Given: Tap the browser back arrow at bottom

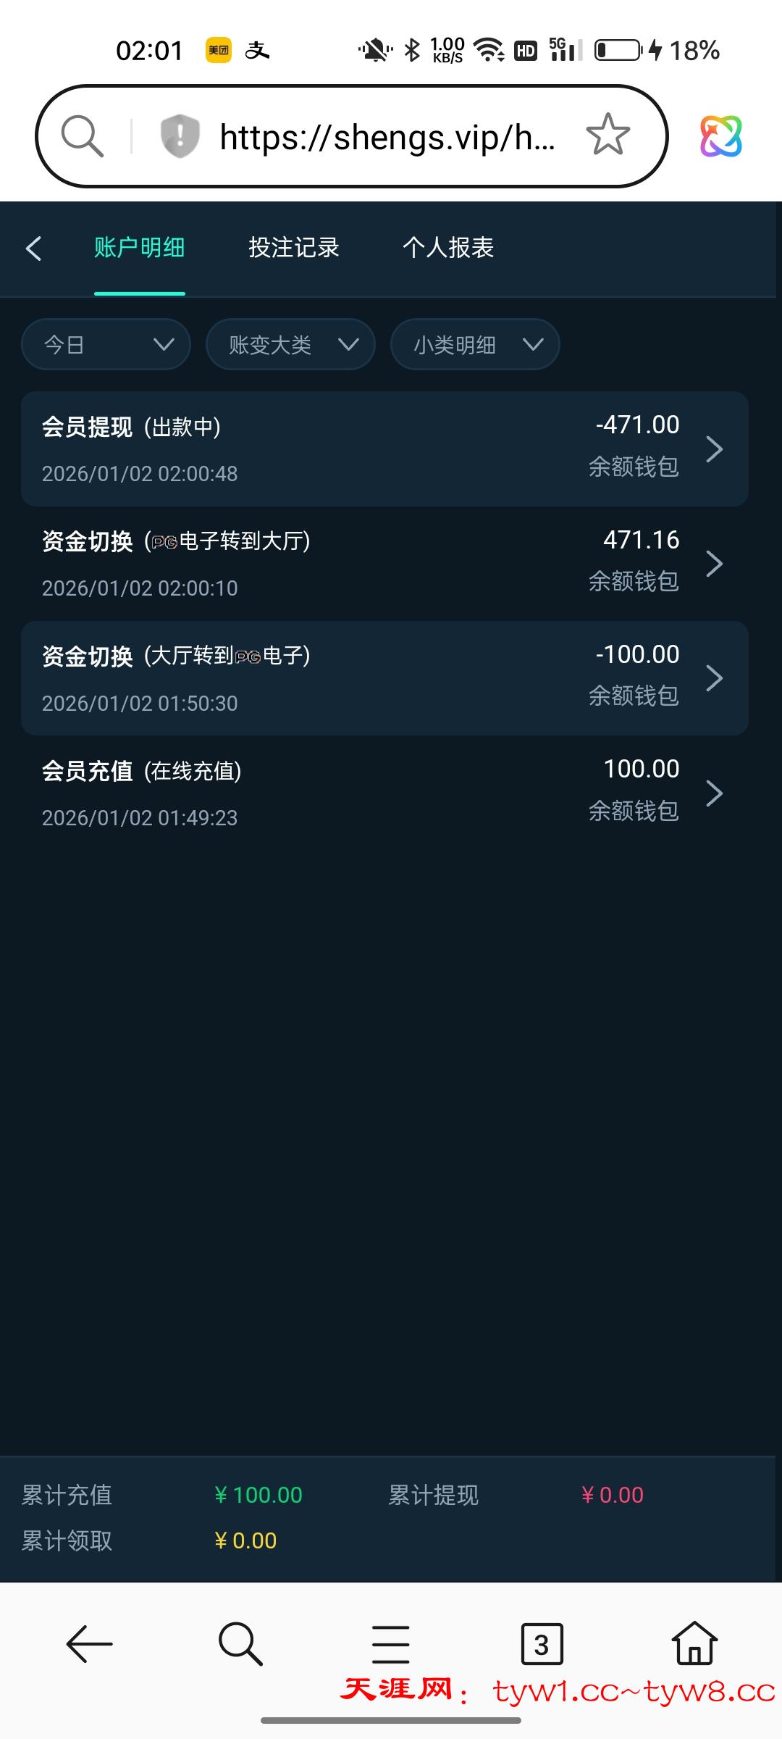Looking at the screenshot, I should tap(89, 1643).
